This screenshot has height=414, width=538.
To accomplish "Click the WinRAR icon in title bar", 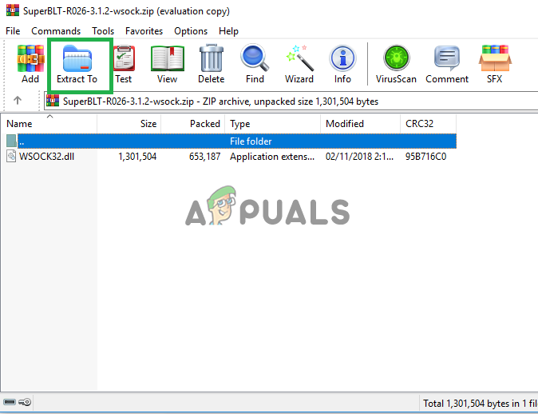I will (13, 10).
